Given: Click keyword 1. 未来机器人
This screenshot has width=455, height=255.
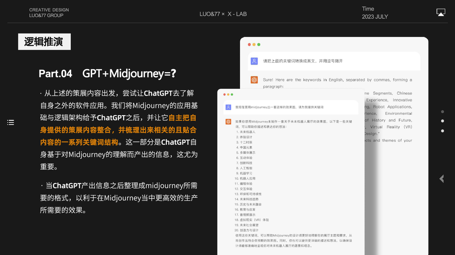Looking at the screenshot, I should 246,132.
